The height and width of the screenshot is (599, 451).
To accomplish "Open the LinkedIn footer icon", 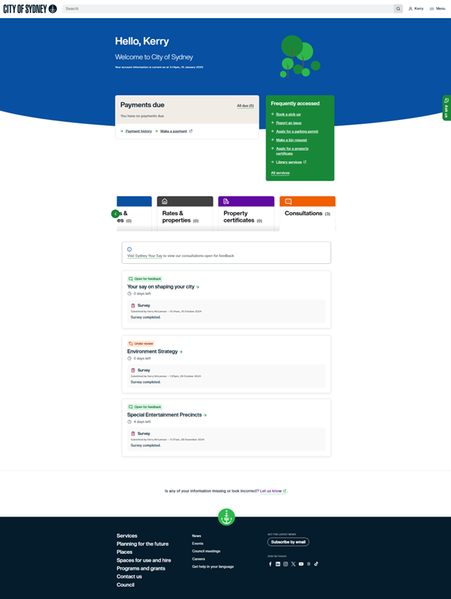I will point(278,564).
